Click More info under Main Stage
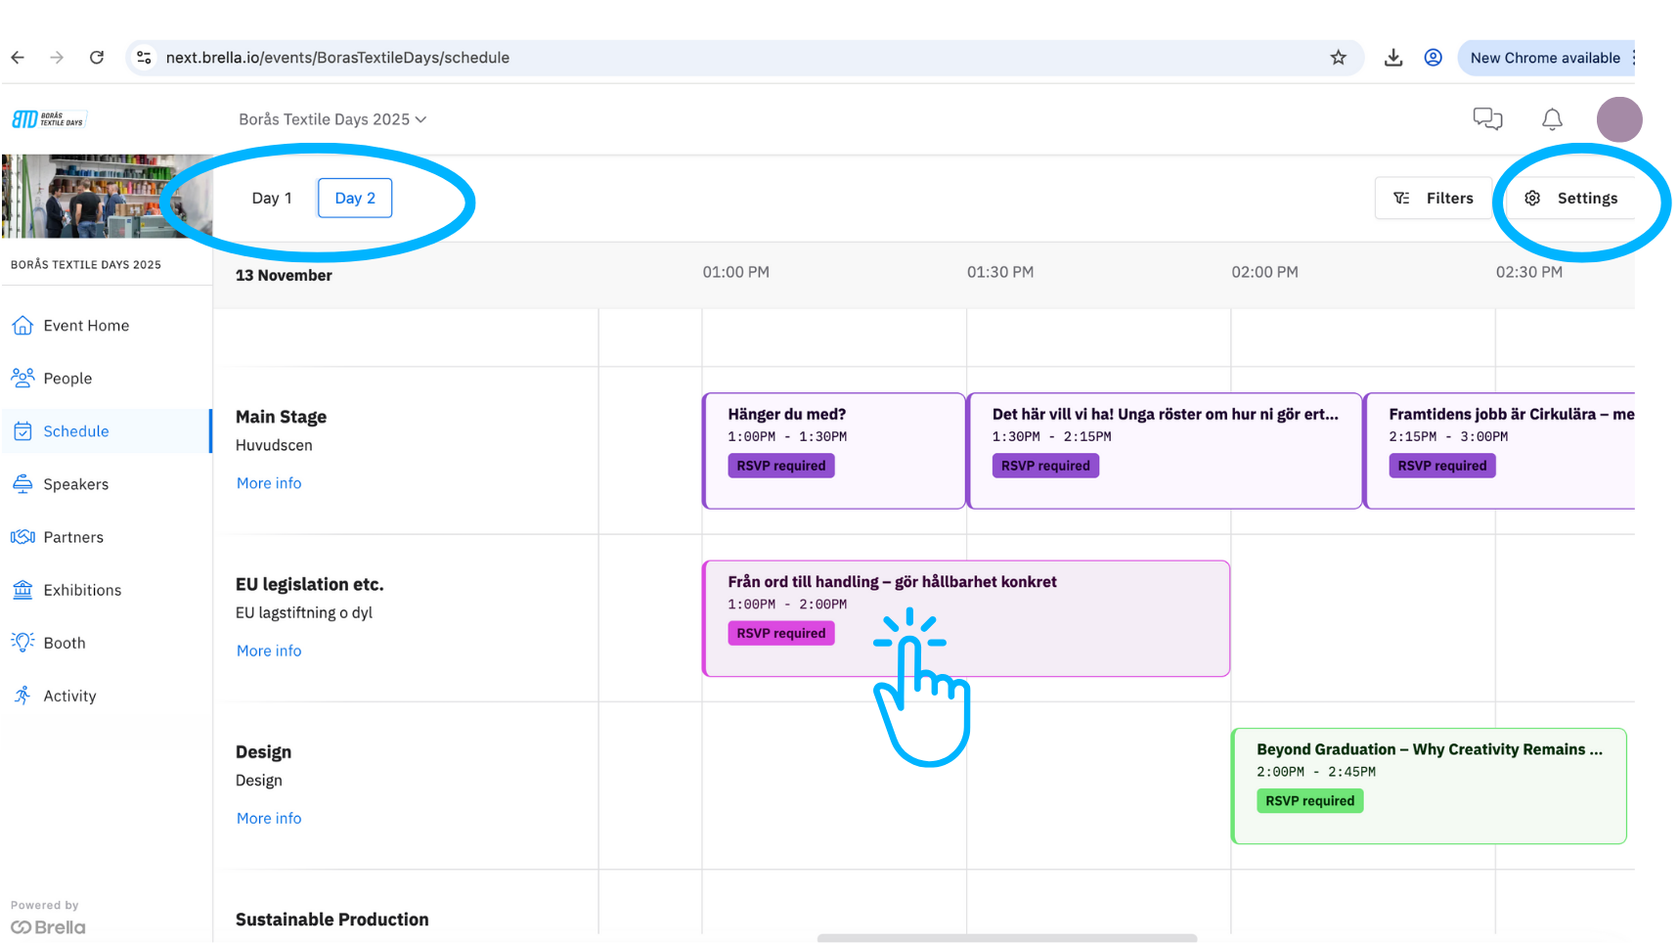Viewport: 1678px width, 944px height. pos(269,483)
